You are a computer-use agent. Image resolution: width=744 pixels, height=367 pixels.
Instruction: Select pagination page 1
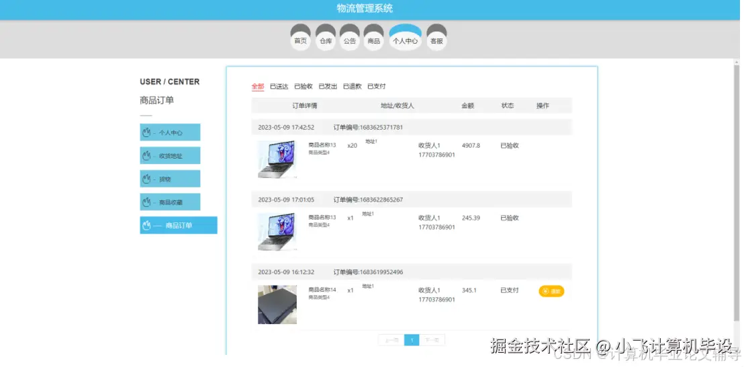coord(412,340)
